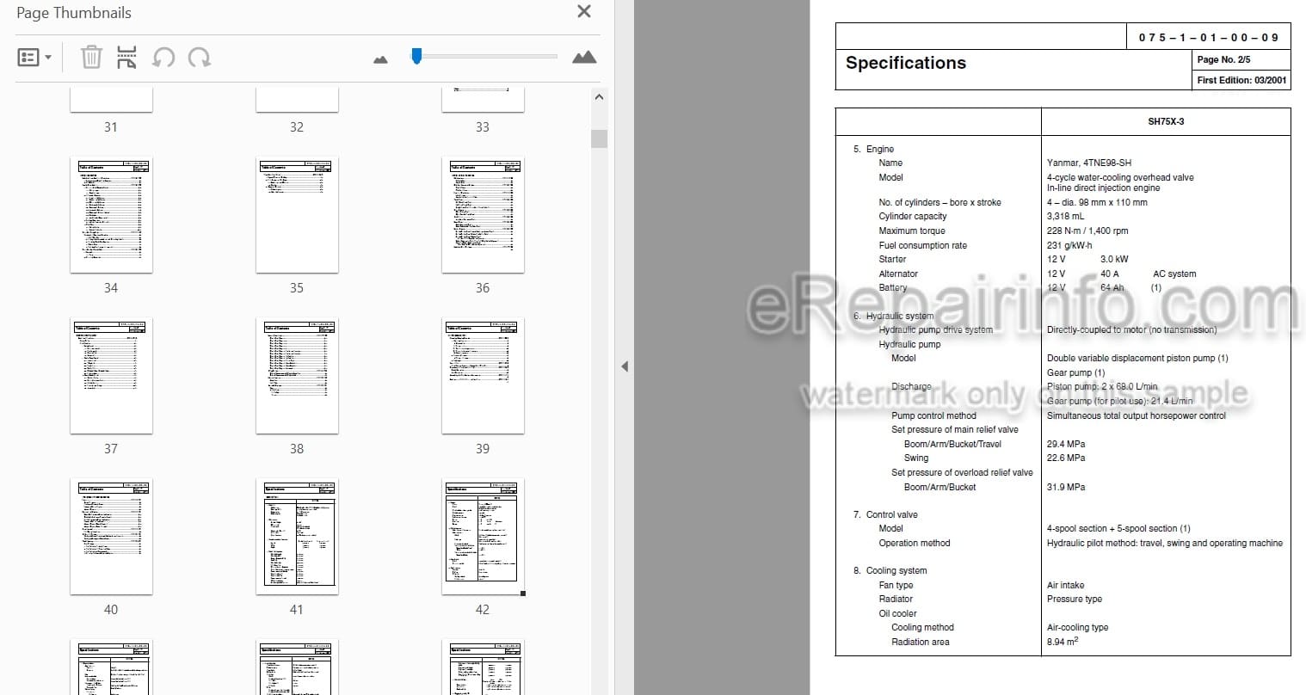Click the thumbnail size slider handle
Image resolution: width=1306 pixels, height=695 pixels.
click(416, 56)
